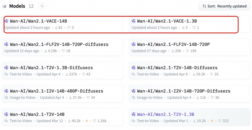This screenshot has height=130, width=252.
Task: Click the Models cube icon in header
Action: [x=4, y=6]
